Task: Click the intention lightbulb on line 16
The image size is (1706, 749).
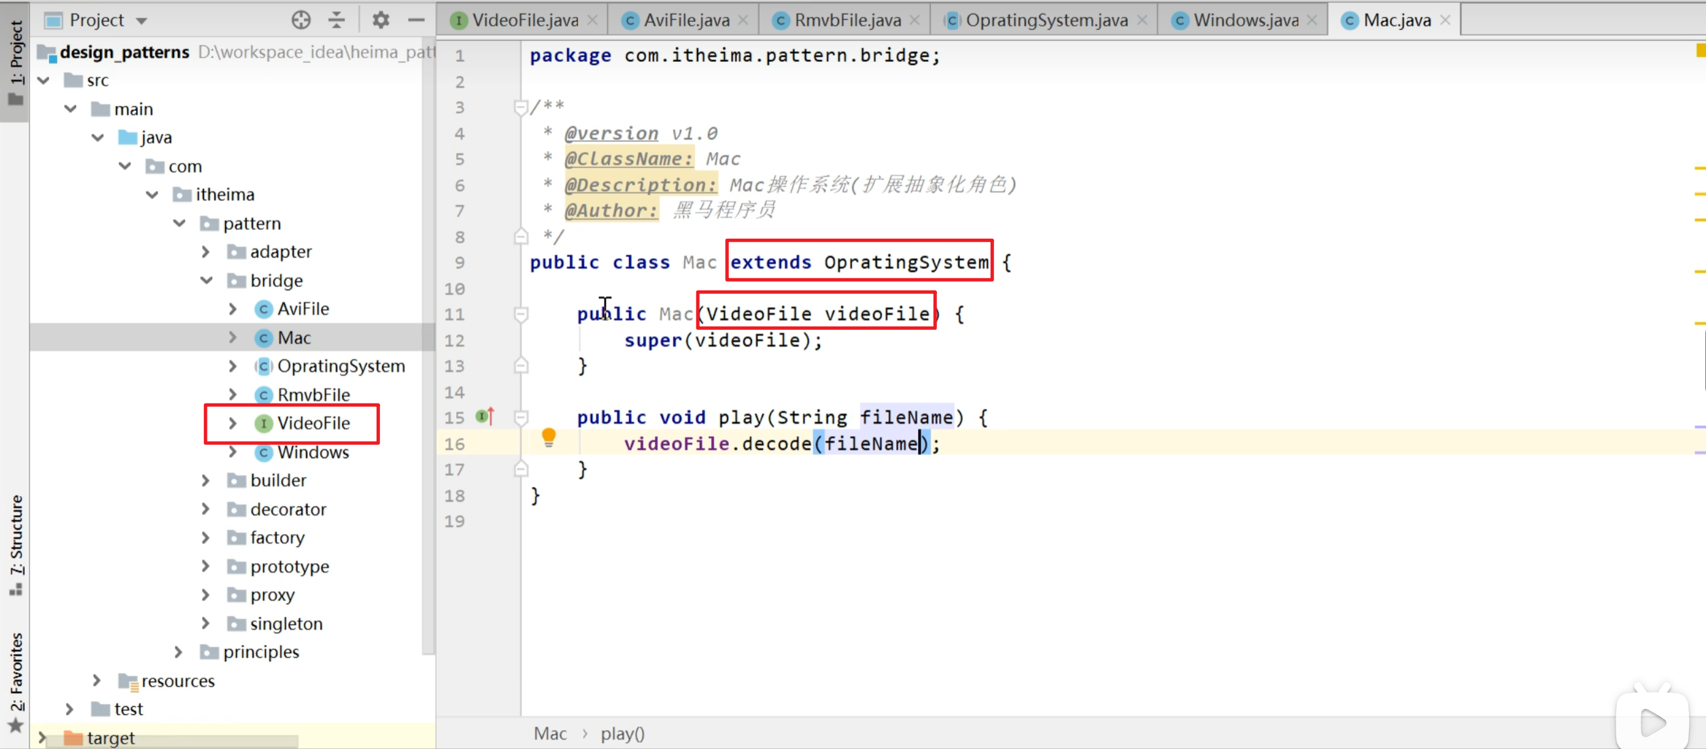Action: coord(549,437)
